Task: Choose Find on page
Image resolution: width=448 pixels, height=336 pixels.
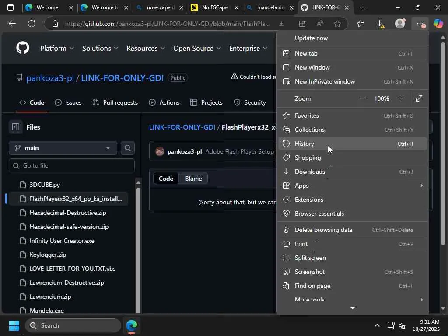Action: point(353,286)
